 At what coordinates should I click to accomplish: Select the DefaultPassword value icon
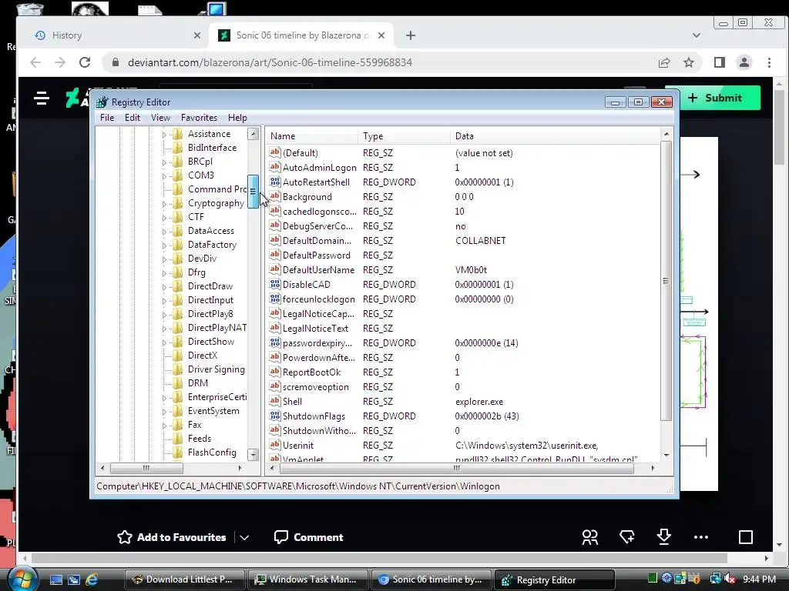[275, 255]
